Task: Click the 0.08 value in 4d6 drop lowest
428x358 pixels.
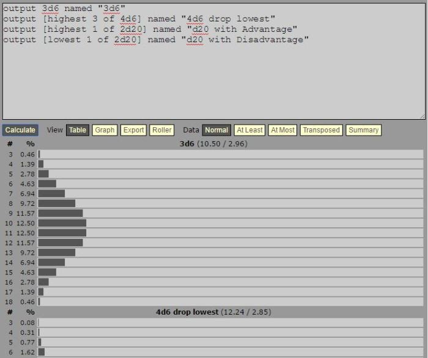Action: click(x=28, y=323)
